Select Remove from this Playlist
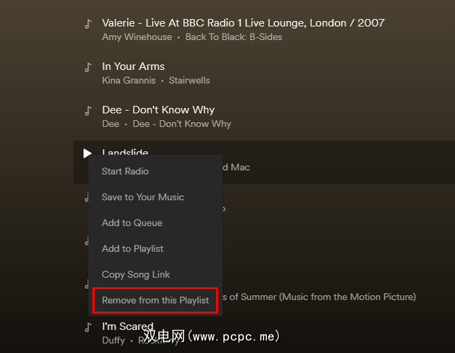The width and height of the screenshot is (455, 353). pos(156,300)
